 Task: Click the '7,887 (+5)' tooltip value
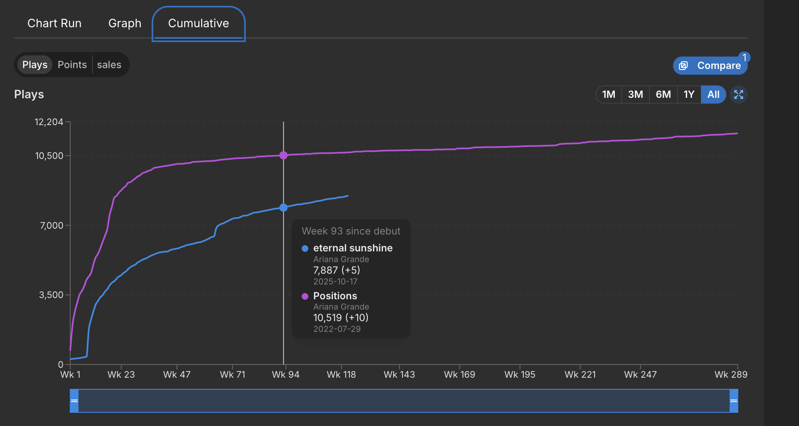coord(337,270)
